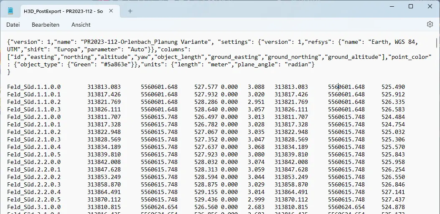Click the "ground_northing" column name
This screenshot has width=440, height=214.
point(293,57)
